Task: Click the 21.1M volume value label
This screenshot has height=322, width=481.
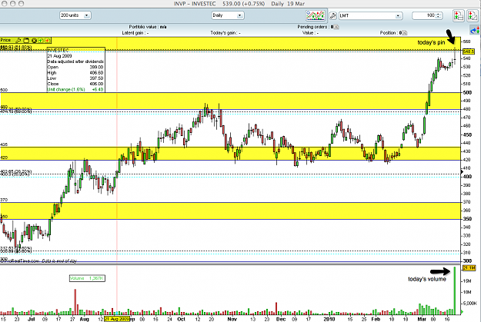Action: [469, 268]
